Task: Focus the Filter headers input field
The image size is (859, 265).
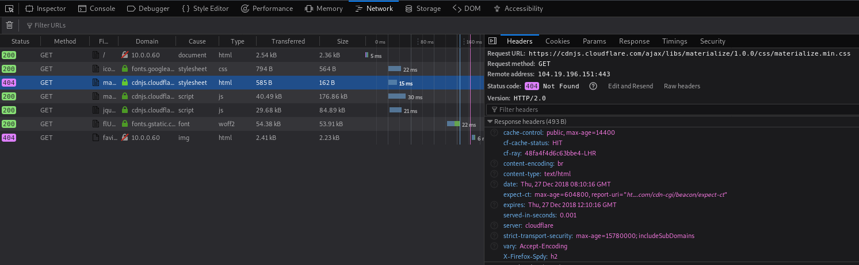Action: tap(672, 110)
